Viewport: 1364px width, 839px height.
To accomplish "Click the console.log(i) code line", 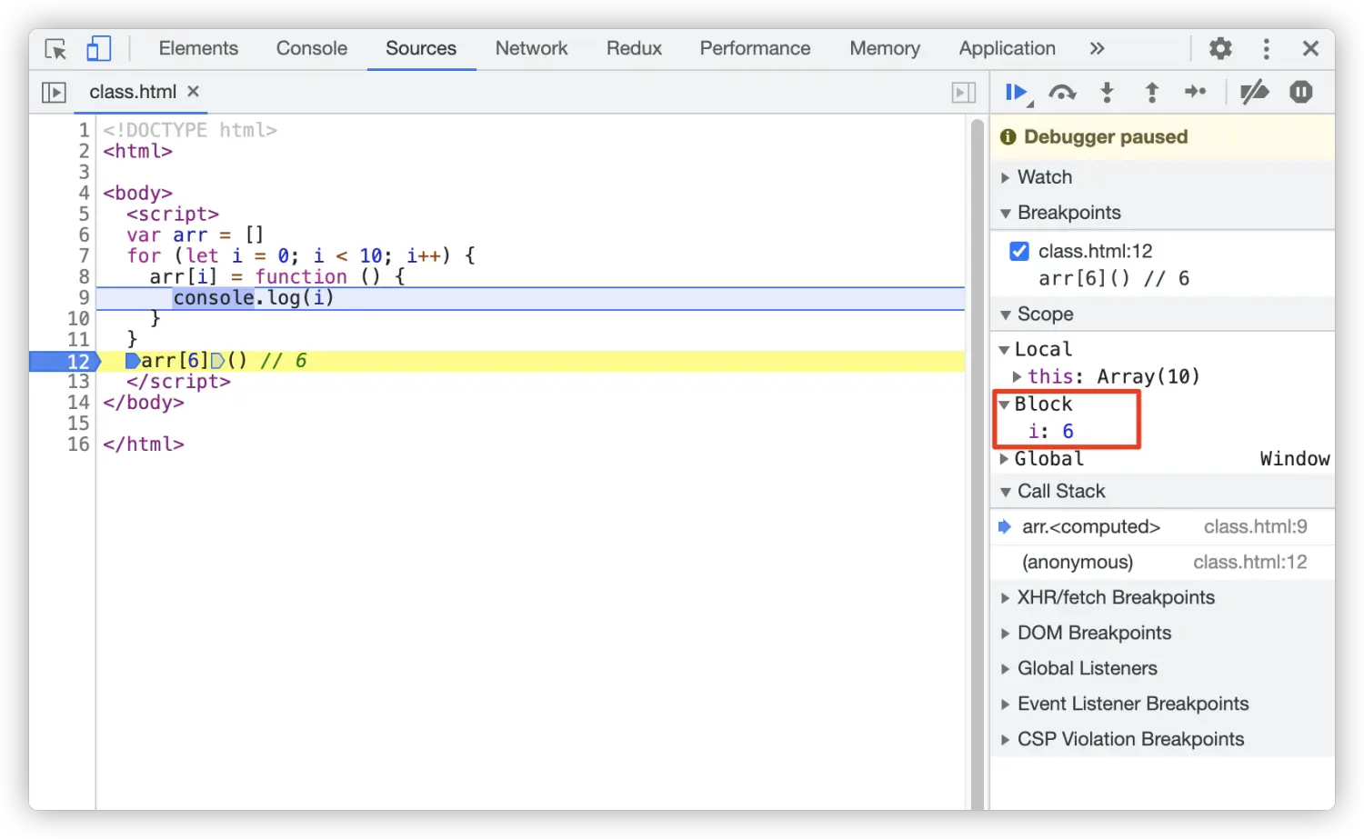I will [254, 298].
